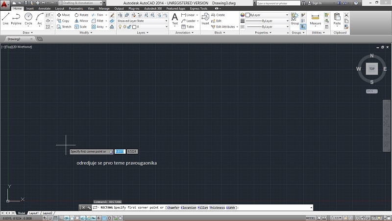Open the Insert block tool
The height and width of the screenshot is (221, 392).
[205, 19]
